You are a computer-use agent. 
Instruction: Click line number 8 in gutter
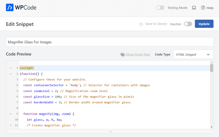(x=17, y=108)
